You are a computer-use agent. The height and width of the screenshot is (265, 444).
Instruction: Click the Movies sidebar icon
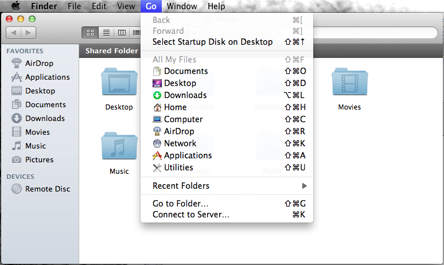tap(17, 132)
